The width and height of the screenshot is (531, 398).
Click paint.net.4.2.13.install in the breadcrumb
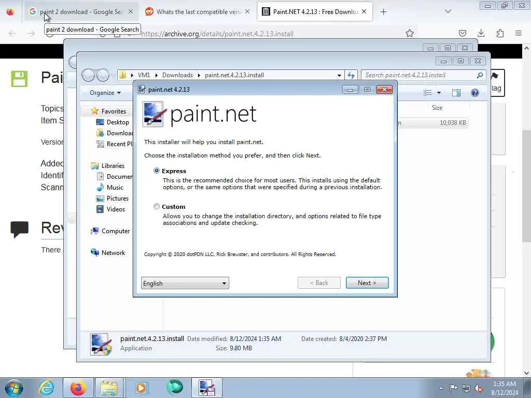tap(234, 75)
